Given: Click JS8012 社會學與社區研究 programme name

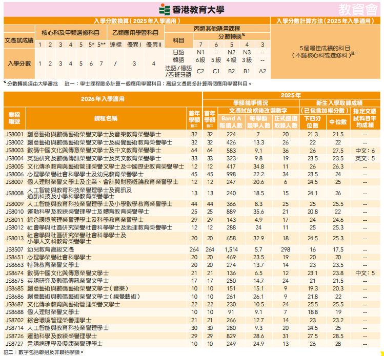Looking at the screenshot, I should tap(99, 227).
